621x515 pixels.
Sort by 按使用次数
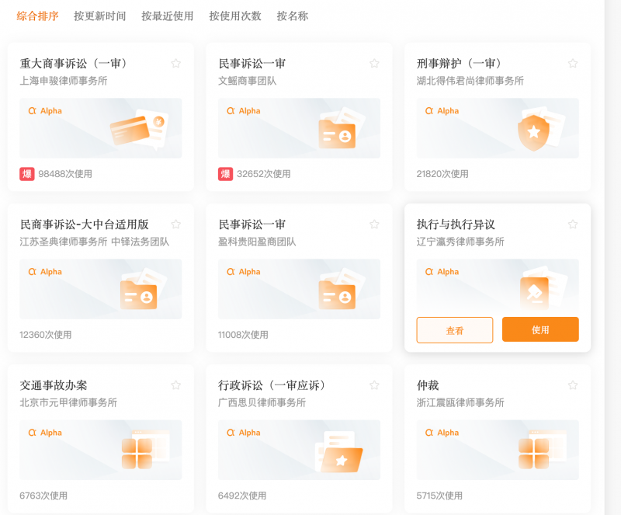tap(234, 16)
